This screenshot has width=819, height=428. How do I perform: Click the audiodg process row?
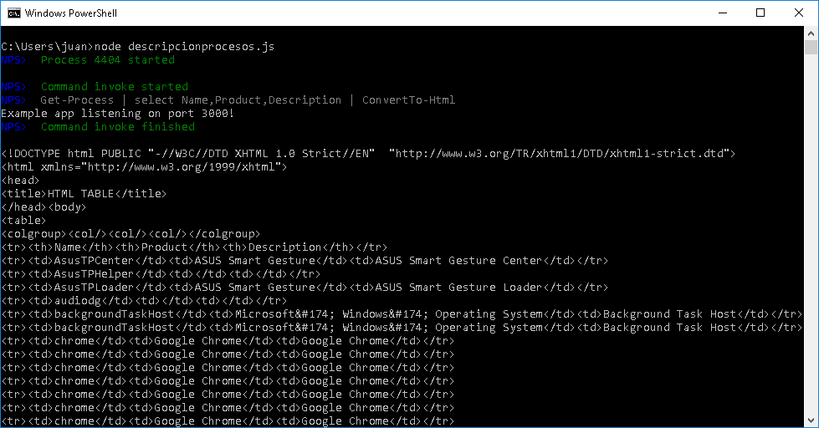pyautogui.click(x=144, y=301)
